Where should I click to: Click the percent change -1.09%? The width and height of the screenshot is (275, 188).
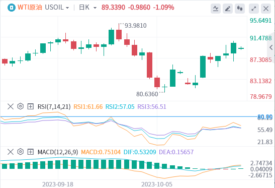[163, 8]
